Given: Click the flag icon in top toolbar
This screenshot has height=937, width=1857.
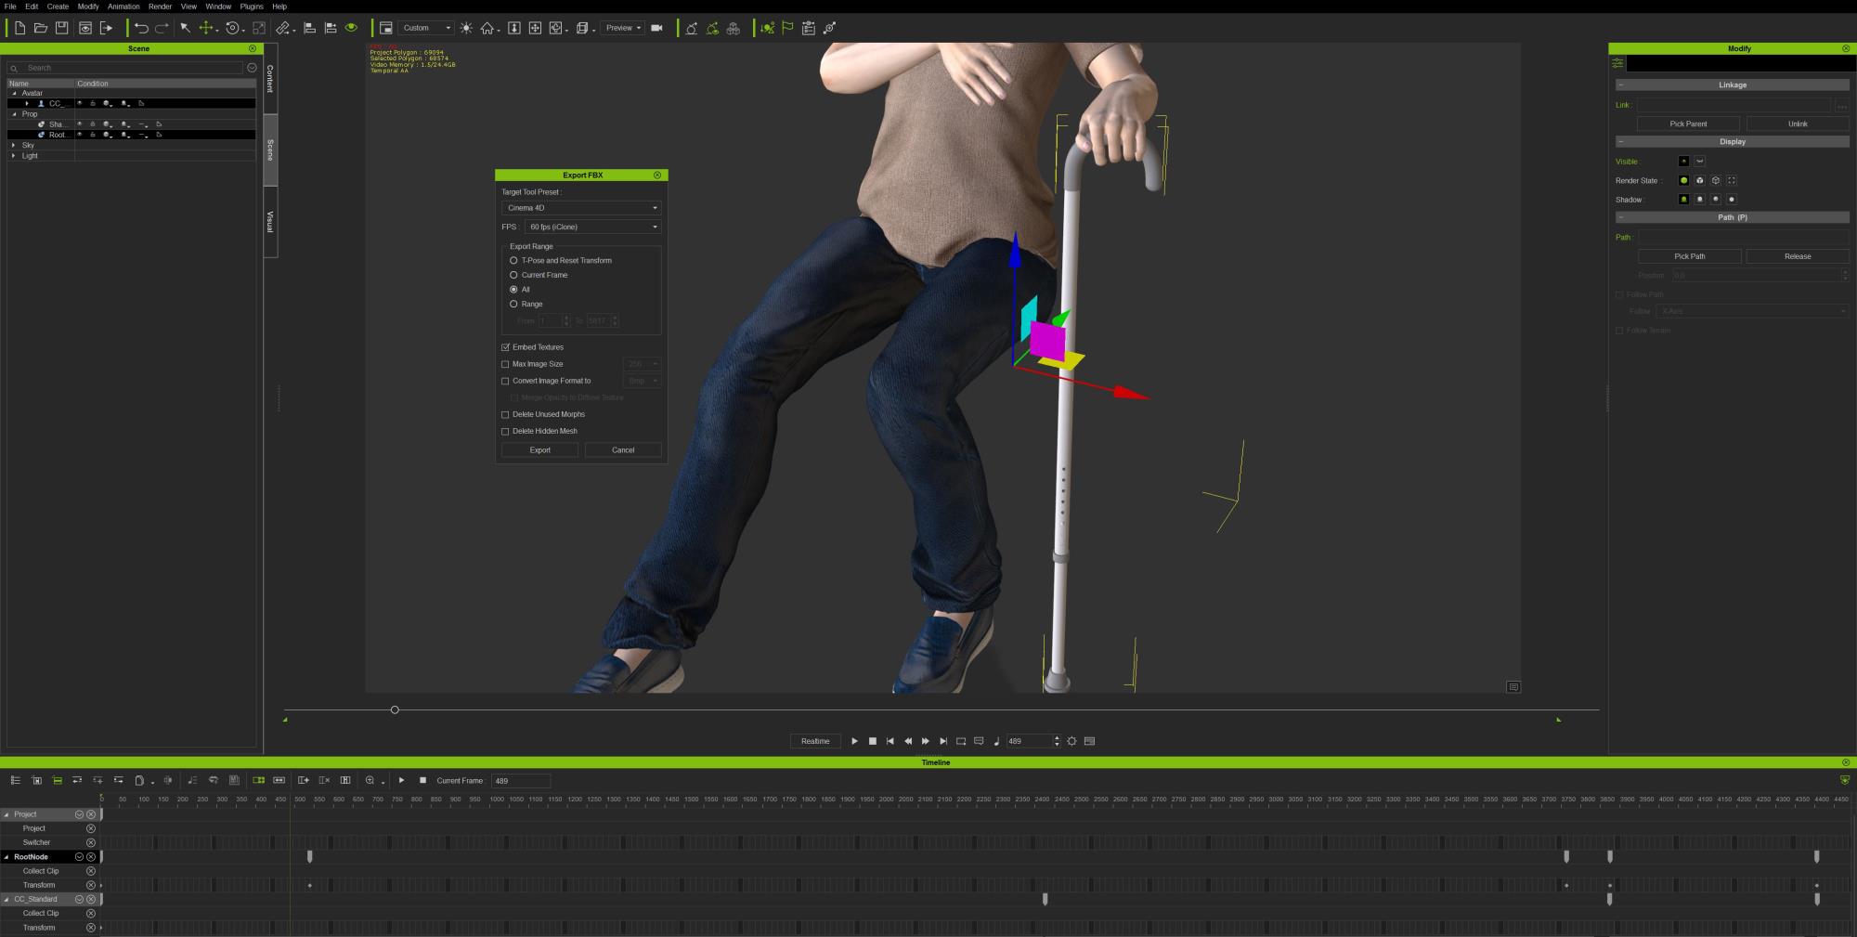Looking at the screenshot, I should [x=787, y=28].
